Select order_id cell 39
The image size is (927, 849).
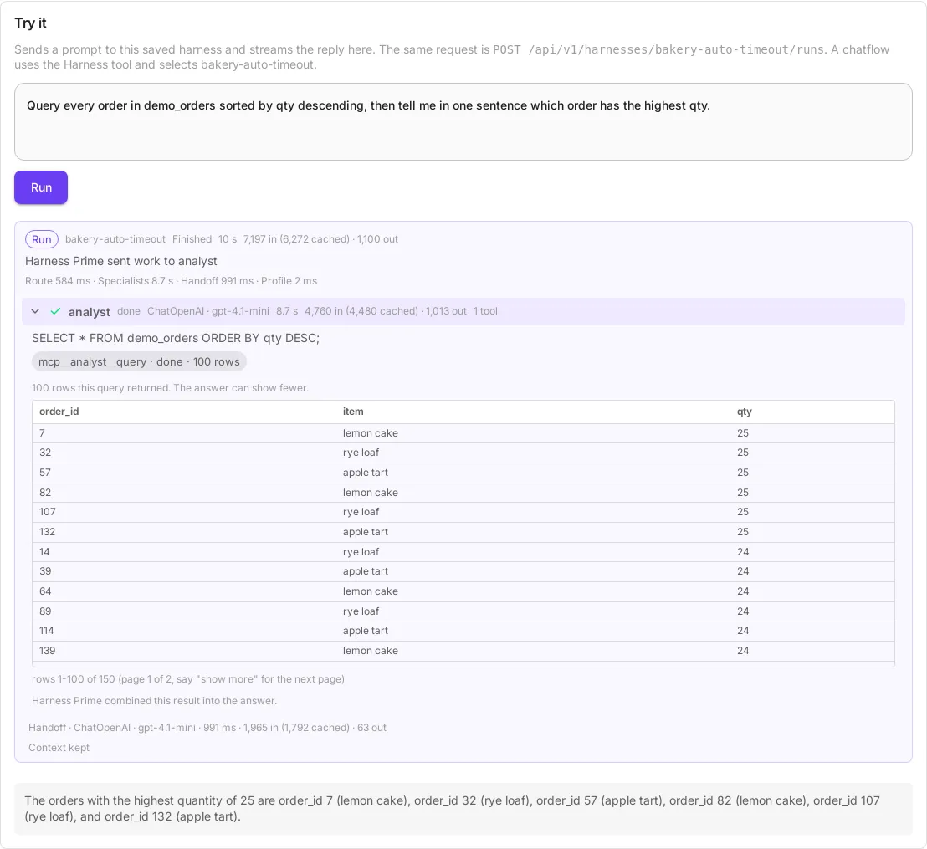45,571
